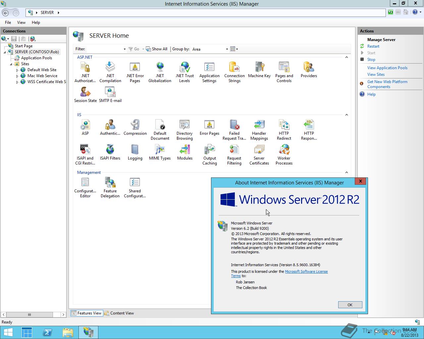This screenshot has width=424, height=339.
Task: Open the Authentication feature
Action: coord(110,127)
